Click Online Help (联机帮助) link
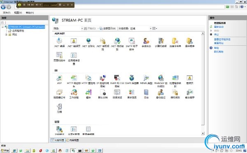This screenshot has height=153, width=247. 219,52
